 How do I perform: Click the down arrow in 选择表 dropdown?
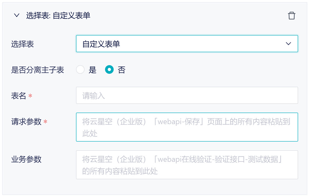tap(288, 44)
